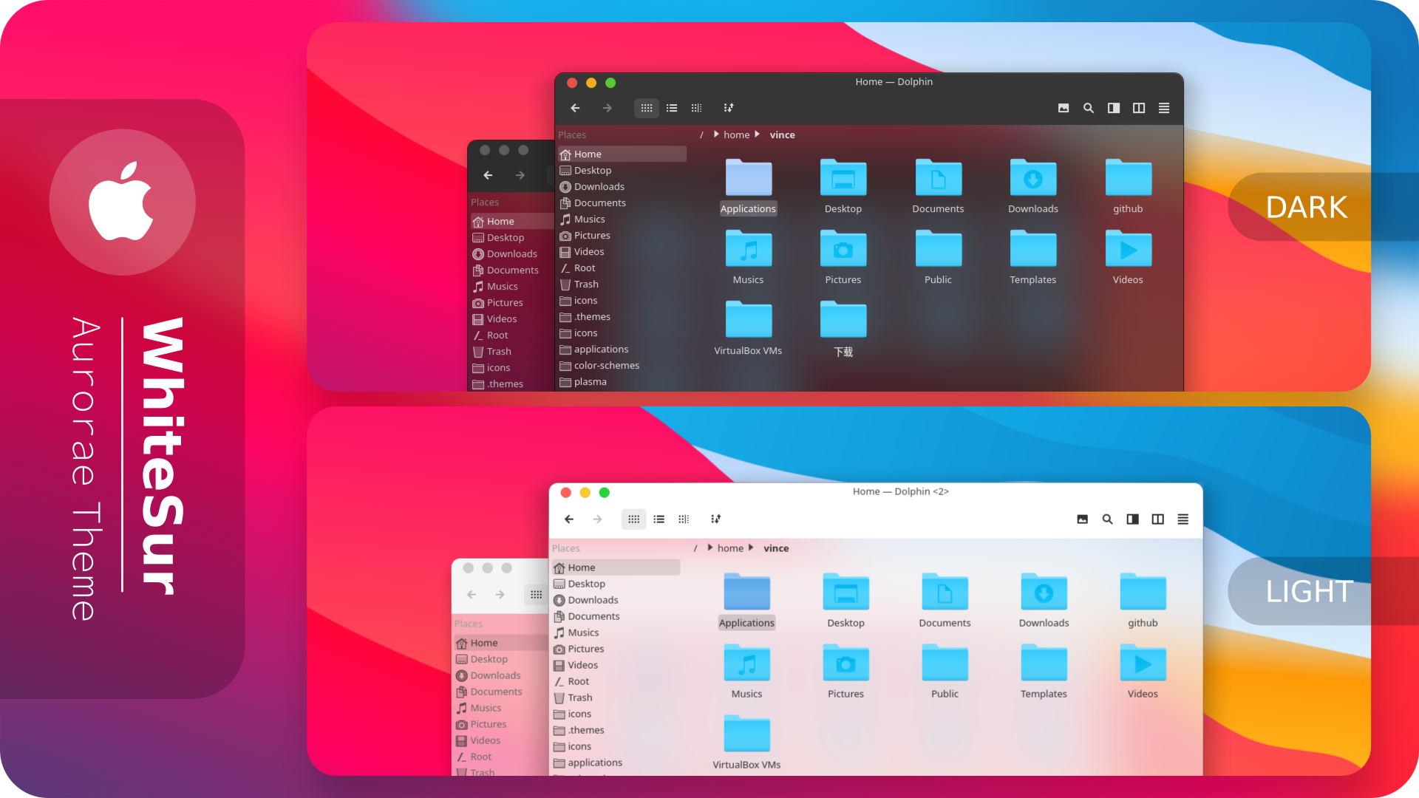Toggle side panel icon in dark Dolphin
This screenshot has width=1419, height=798.
point(1114,108)
